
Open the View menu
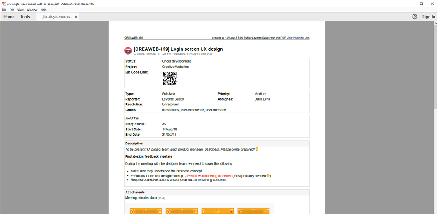click(x=21, y=10)
